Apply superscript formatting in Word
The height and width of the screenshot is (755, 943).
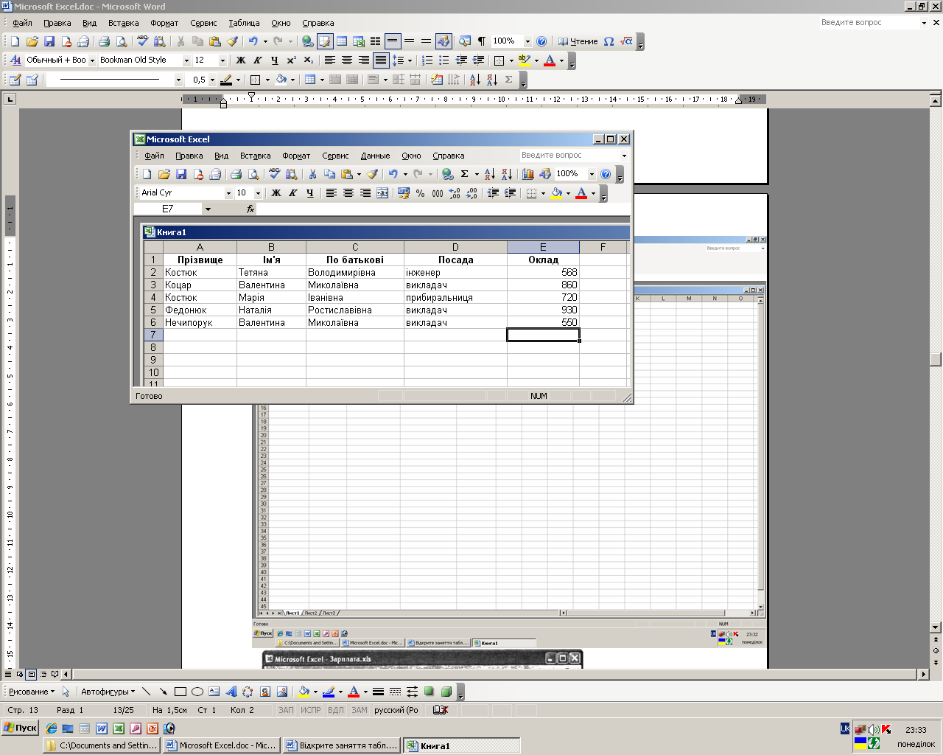(x=292, y=60)
